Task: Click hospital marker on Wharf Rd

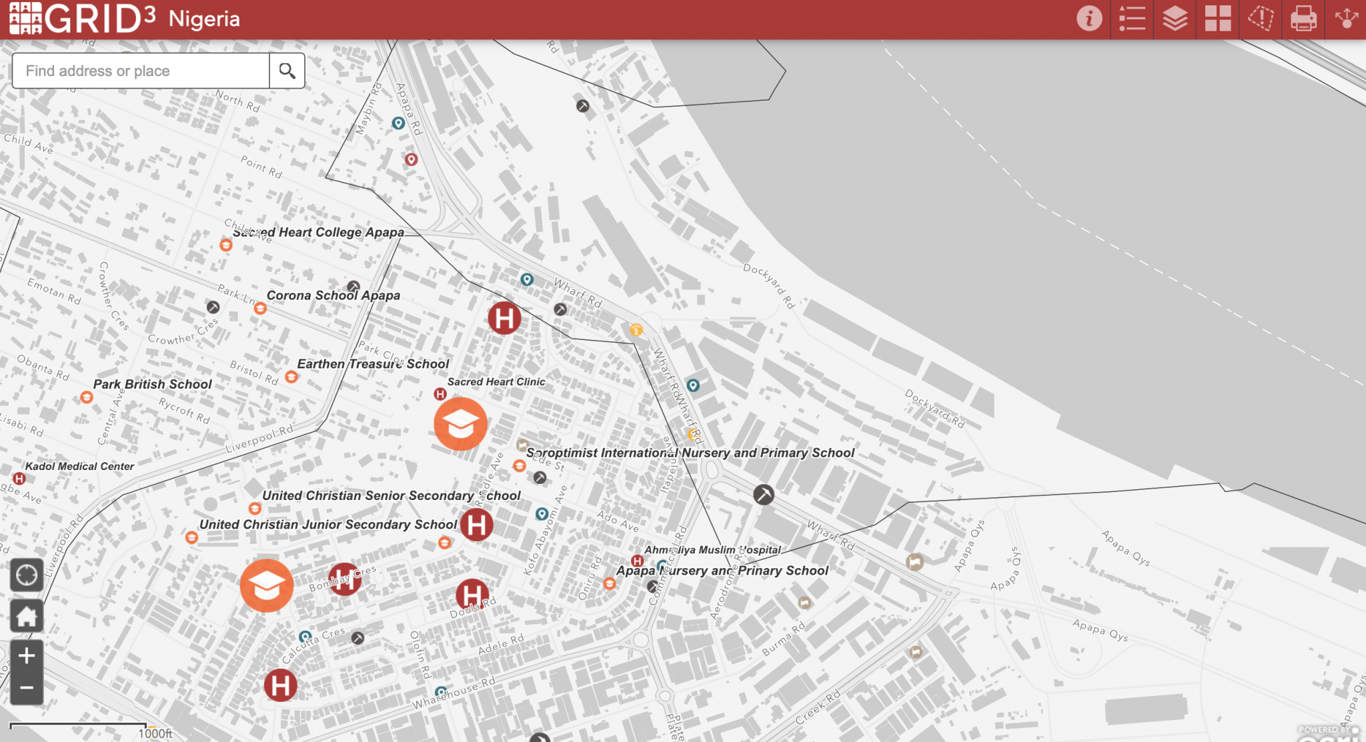Action: coord(504,318)
